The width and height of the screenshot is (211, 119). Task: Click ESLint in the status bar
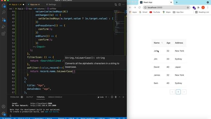(x=101, y=118)
